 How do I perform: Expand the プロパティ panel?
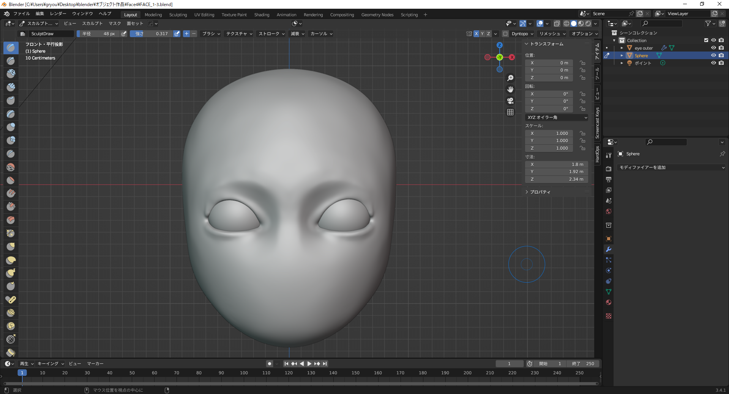click(x=540, y=192)
